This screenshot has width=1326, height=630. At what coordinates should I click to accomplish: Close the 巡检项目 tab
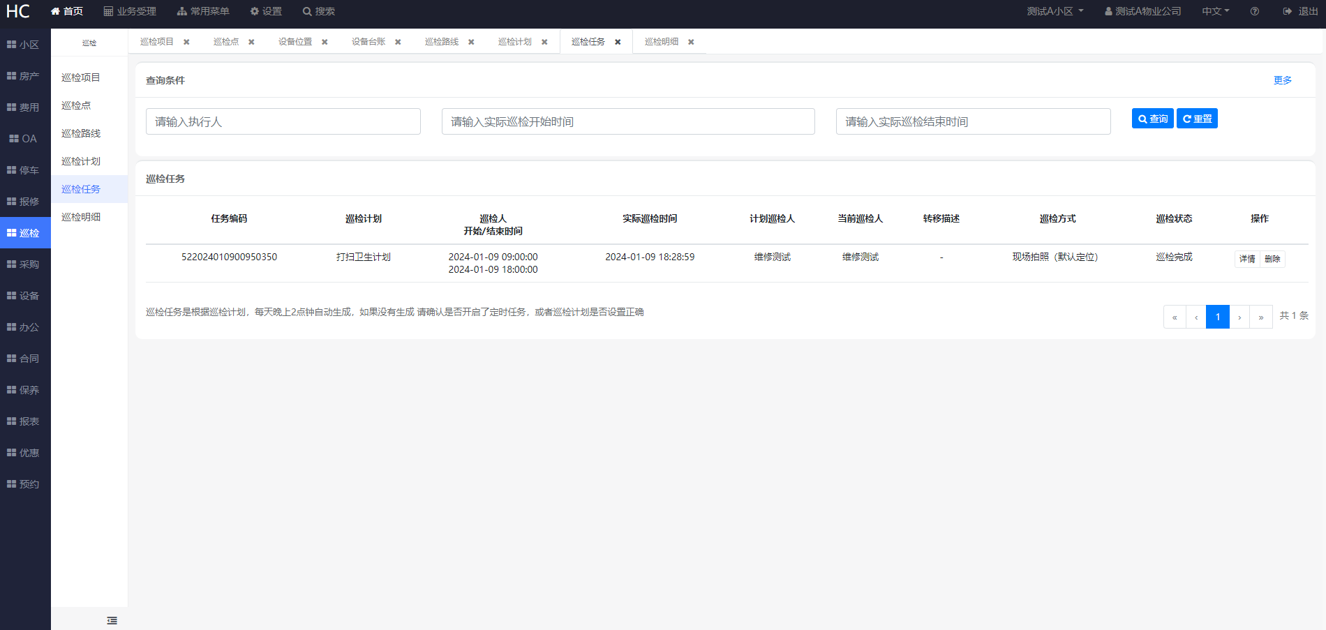[186, 42]
